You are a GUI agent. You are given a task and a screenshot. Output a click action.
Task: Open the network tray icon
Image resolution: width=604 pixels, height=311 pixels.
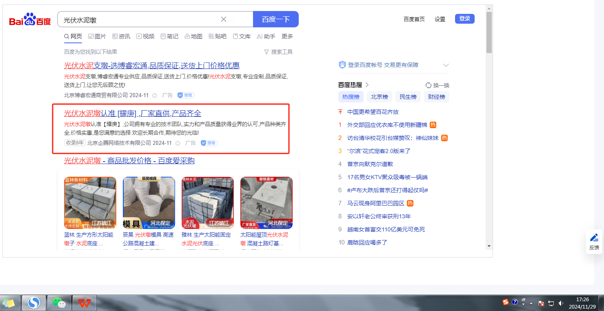(551, 303)
